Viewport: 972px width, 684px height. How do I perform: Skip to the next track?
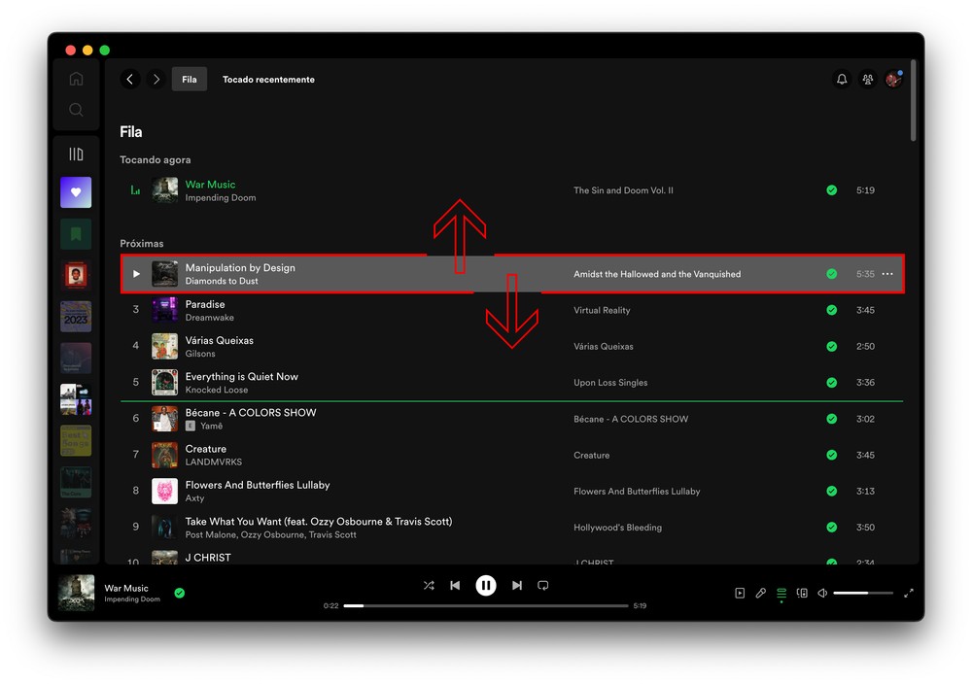[517, 585]
